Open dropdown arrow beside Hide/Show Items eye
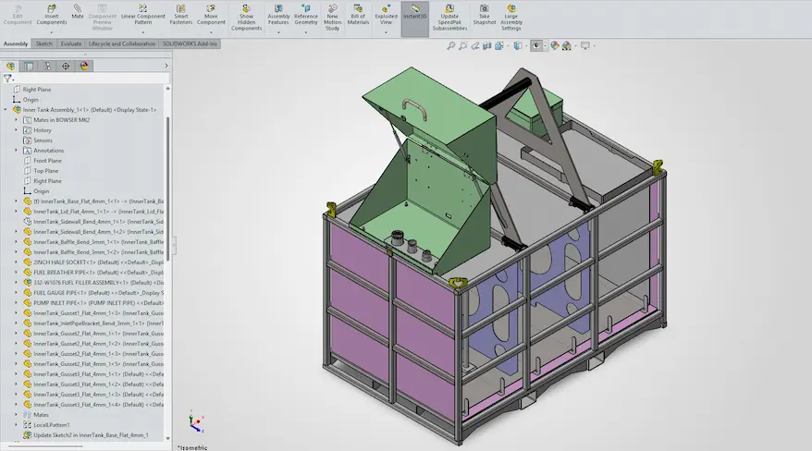Screen dimensions: 812x451 coord(545,46)
